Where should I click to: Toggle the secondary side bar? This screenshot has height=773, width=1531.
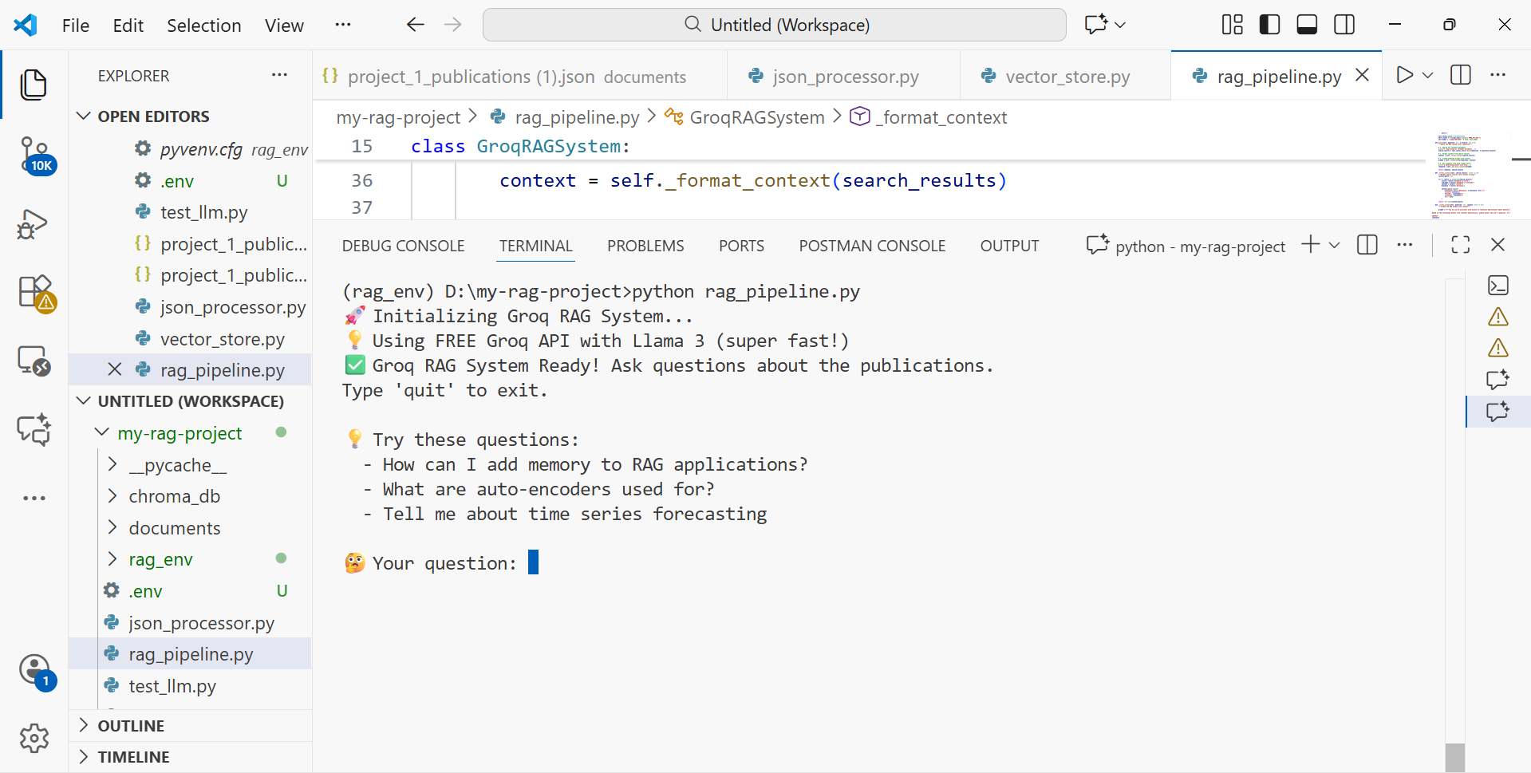(x=1344, y=24)
